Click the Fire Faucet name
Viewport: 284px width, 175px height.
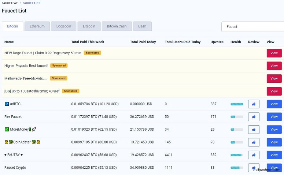[13, 117]
